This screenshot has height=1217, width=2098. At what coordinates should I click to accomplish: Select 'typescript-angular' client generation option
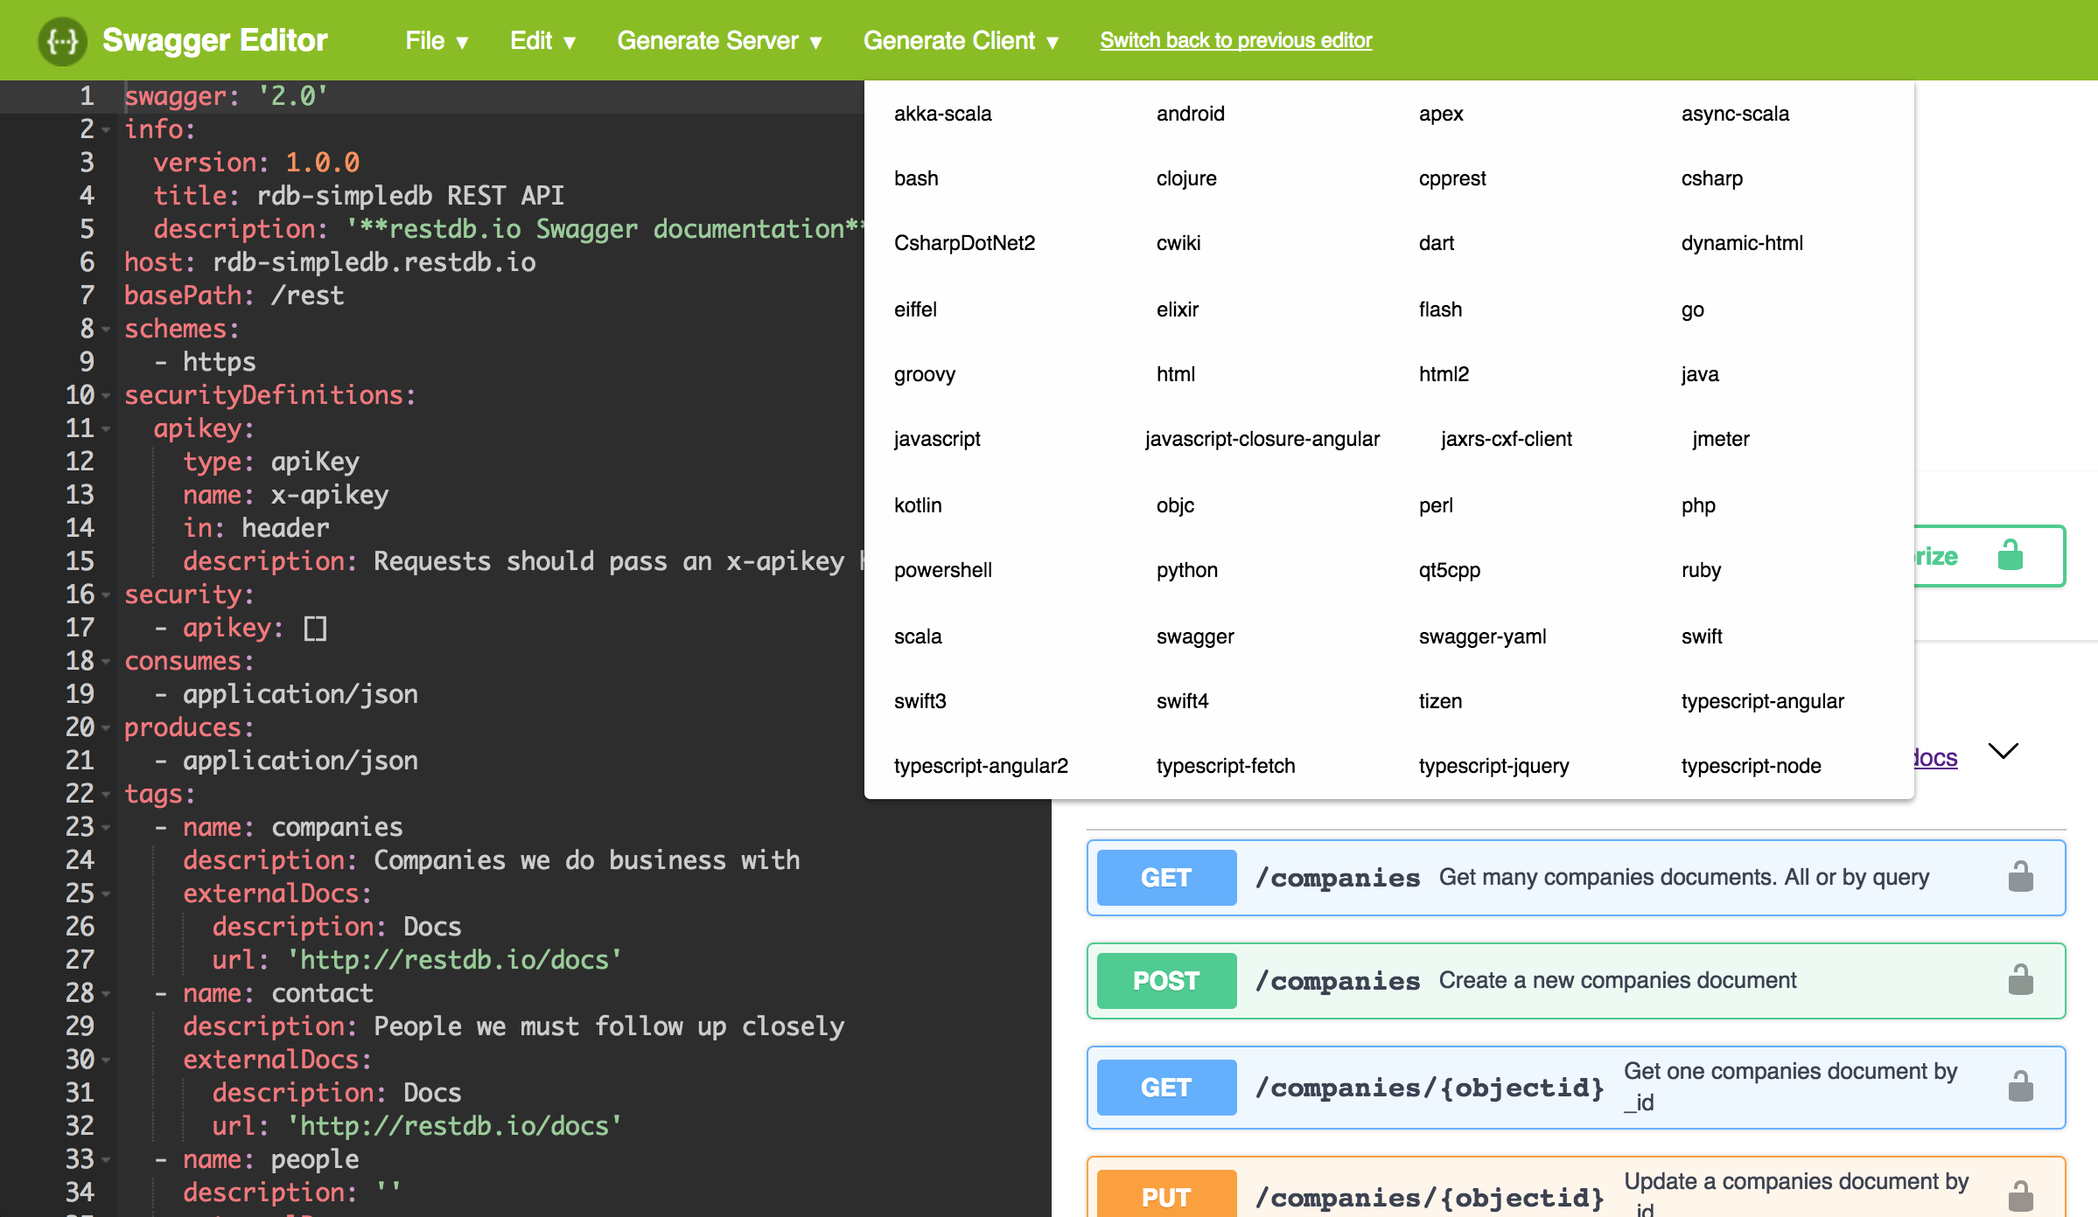tap(1760, 701)
